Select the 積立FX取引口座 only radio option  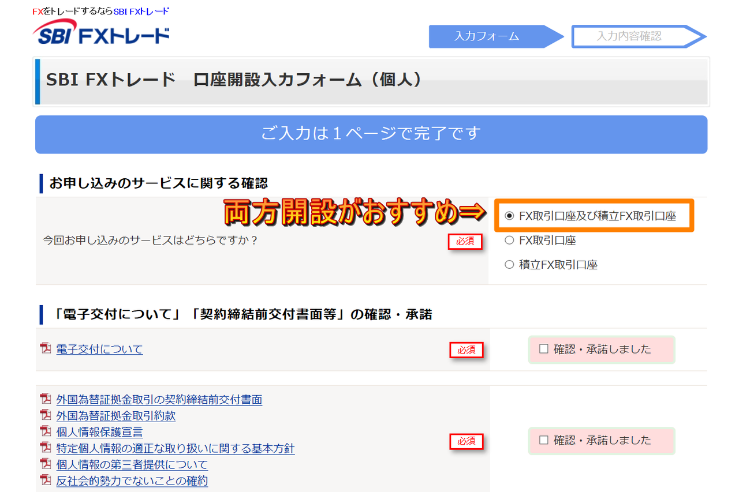(x=509, y=265)
